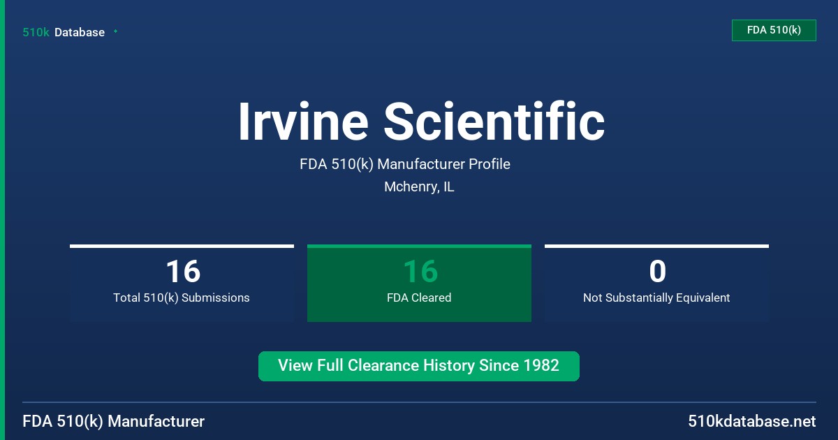The height and width of the screenshot is (440, 838).
Task: Click the Mchenry, IL location text
Action: coord(419,187)
